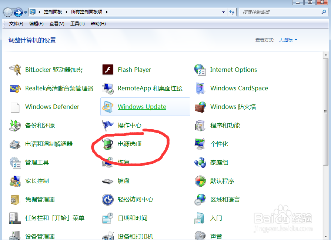Open the 设备和打印机 link

tap(136, 236)
